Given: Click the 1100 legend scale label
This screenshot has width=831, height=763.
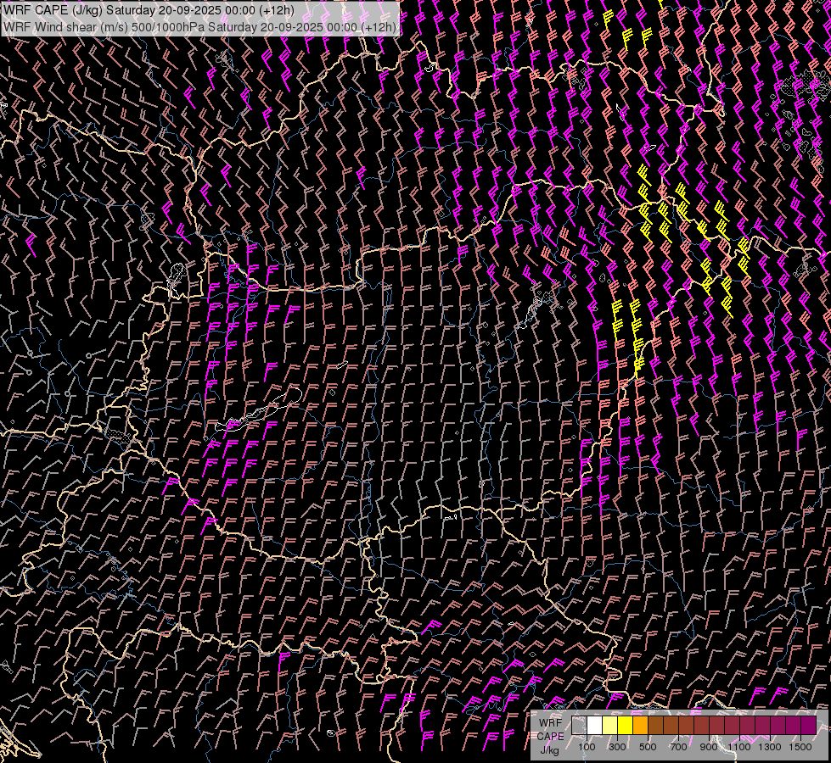Looking at the screenshot, I should pos(739,747).
